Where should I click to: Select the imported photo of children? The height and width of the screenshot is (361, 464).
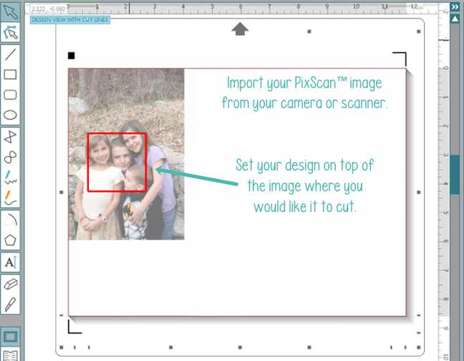click(x=126, y=154)
